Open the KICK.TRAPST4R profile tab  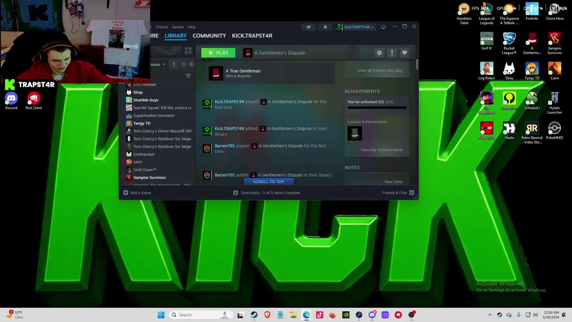tap(252, 36)
